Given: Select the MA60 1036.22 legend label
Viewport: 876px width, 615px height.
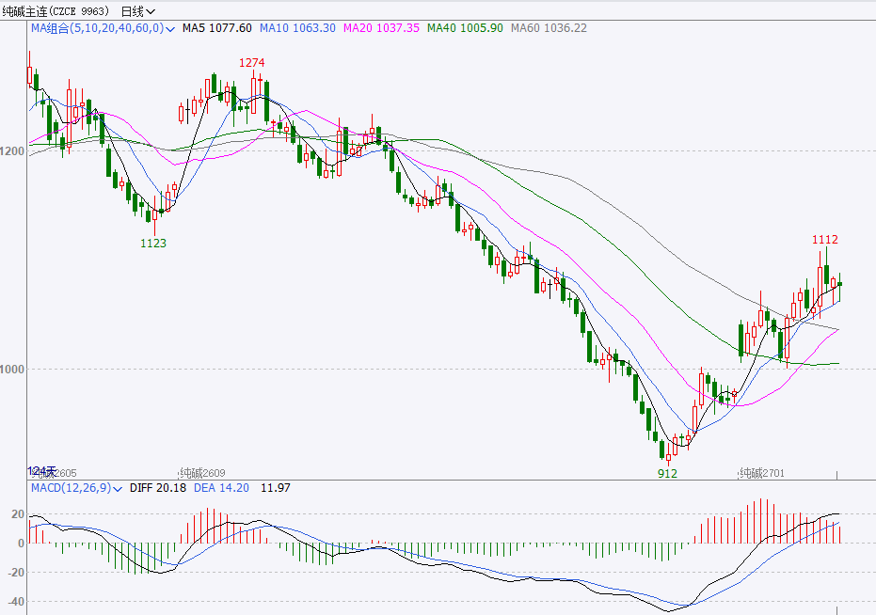Looking at the screenshot, I should click(x=549, y=28).
